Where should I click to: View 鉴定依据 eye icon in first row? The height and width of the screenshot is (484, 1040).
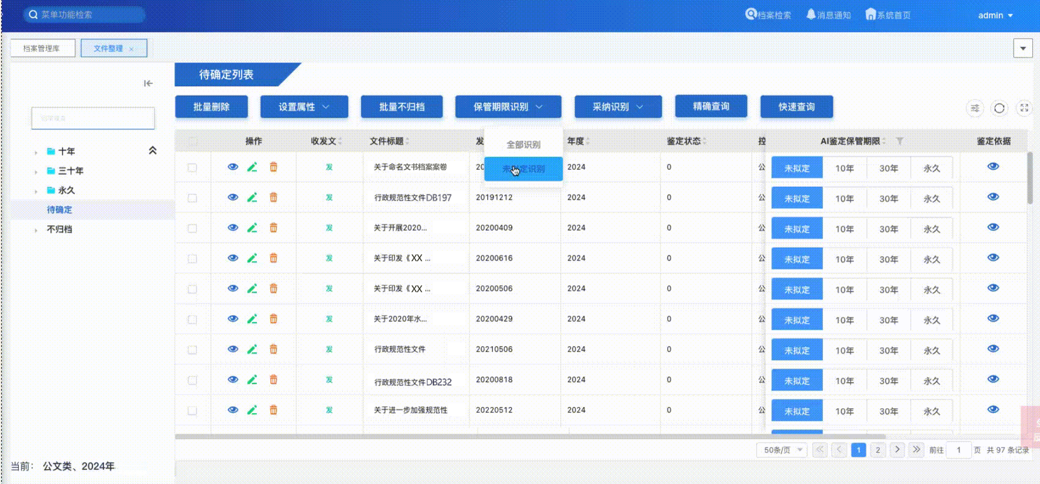[x=993, y=166]
